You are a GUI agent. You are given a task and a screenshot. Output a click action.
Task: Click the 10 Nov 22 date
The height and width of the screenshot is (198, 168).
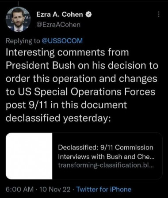(x=55, y=189)
